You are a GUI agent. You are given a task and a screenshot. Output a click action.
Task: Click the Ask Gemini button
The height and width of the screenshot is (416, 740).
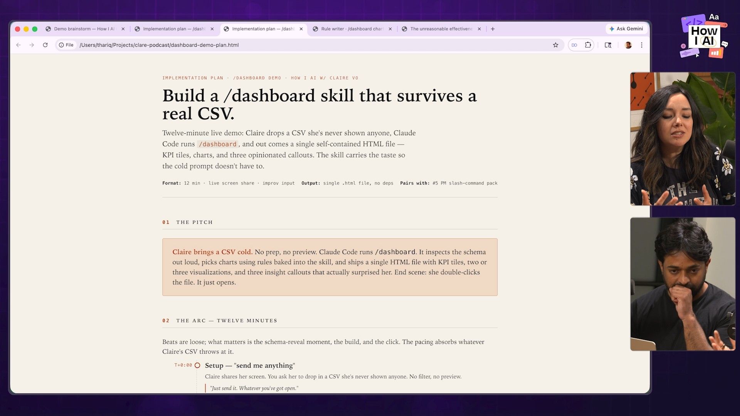626,29
